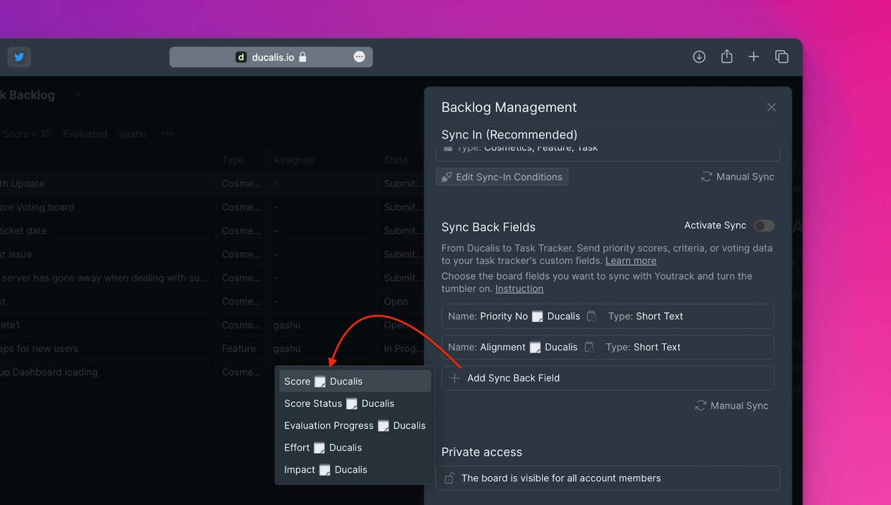This screenshot has height=505, width=891.
Task: Select Score Status Ducalis option
Action: pyautogui.click(x=355, y=404)
